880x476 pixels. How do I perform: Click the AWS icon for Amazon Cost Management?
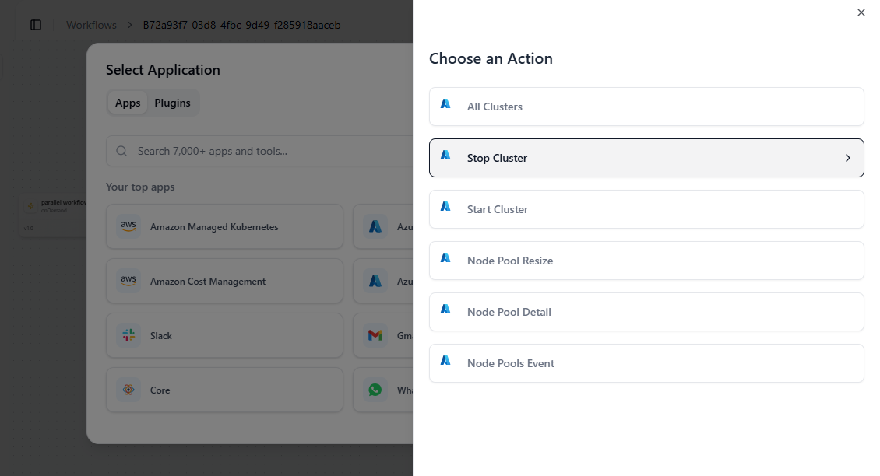(128, 282)
